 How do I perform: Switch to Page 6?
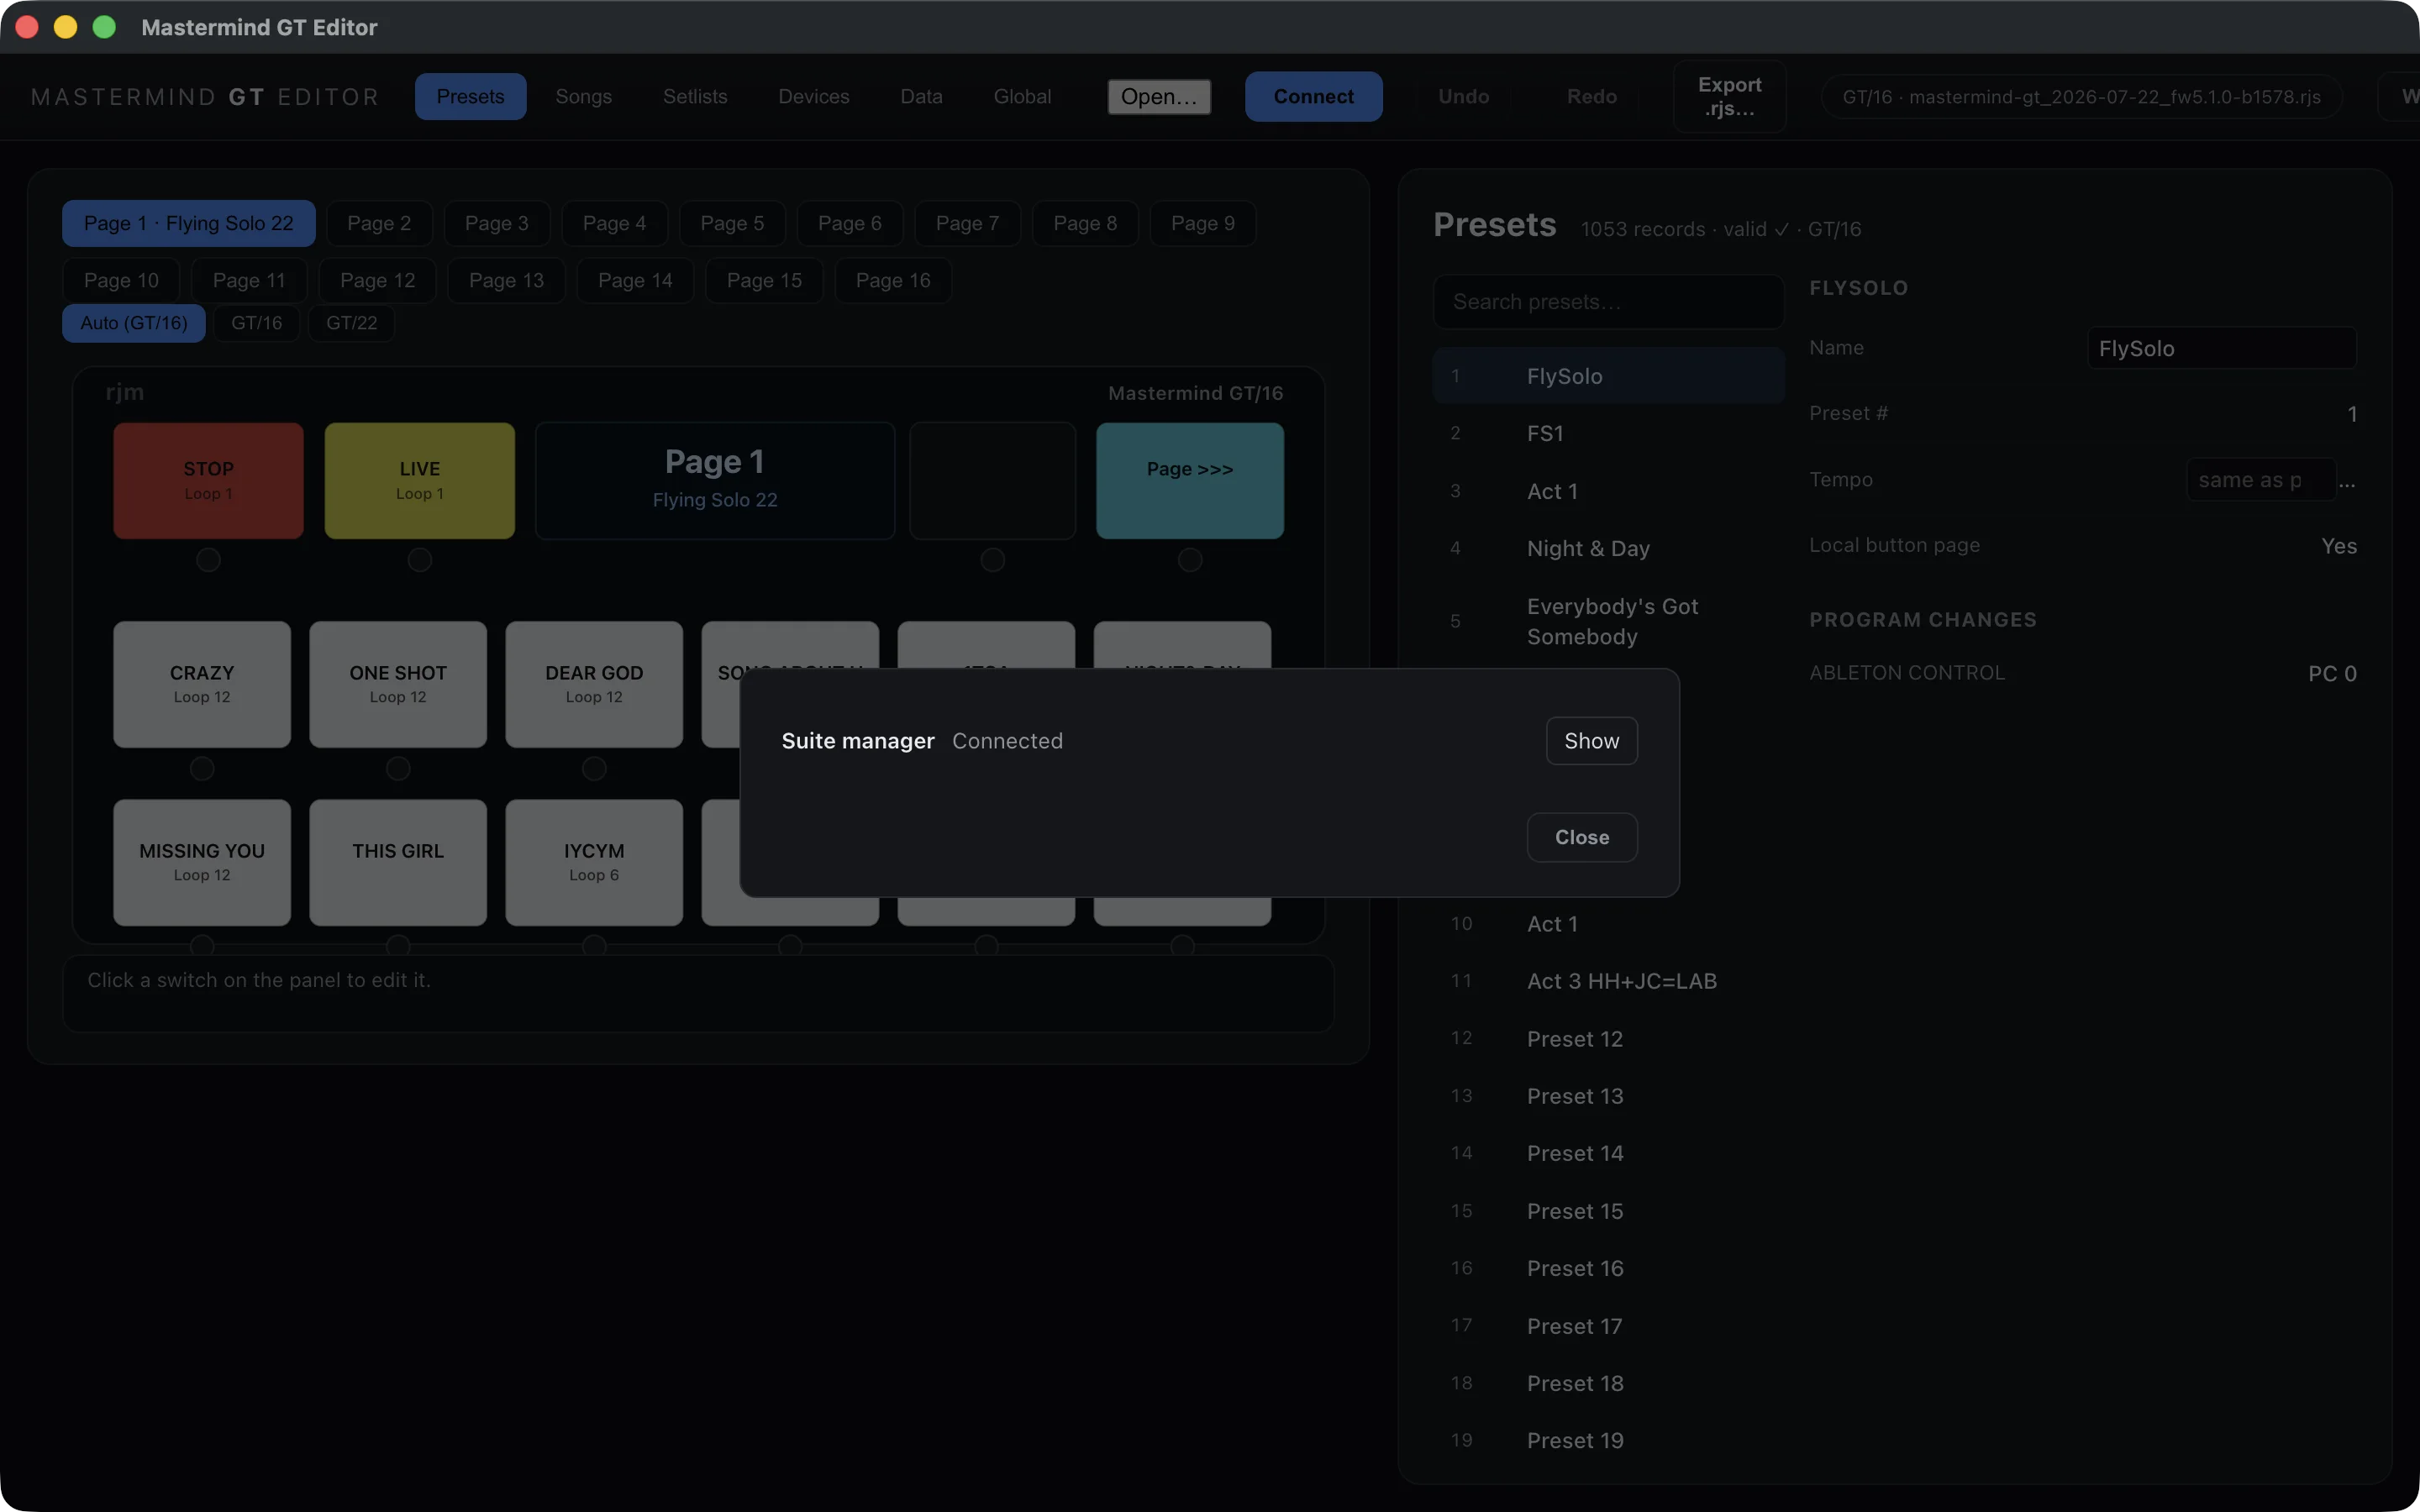(850, 223)
